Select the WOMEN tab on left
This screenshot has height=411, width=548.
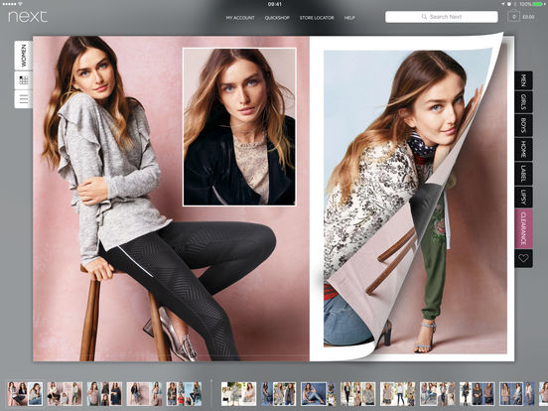click(24, 56)
